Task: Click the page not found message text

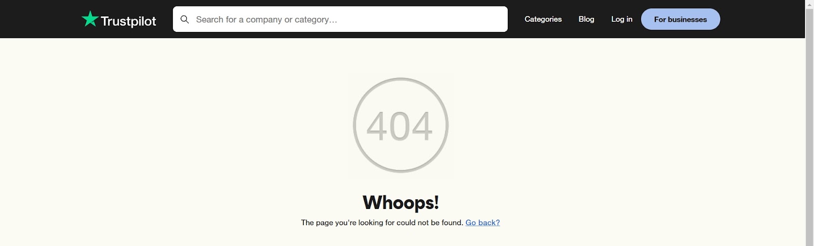Action: coord(382,223)
